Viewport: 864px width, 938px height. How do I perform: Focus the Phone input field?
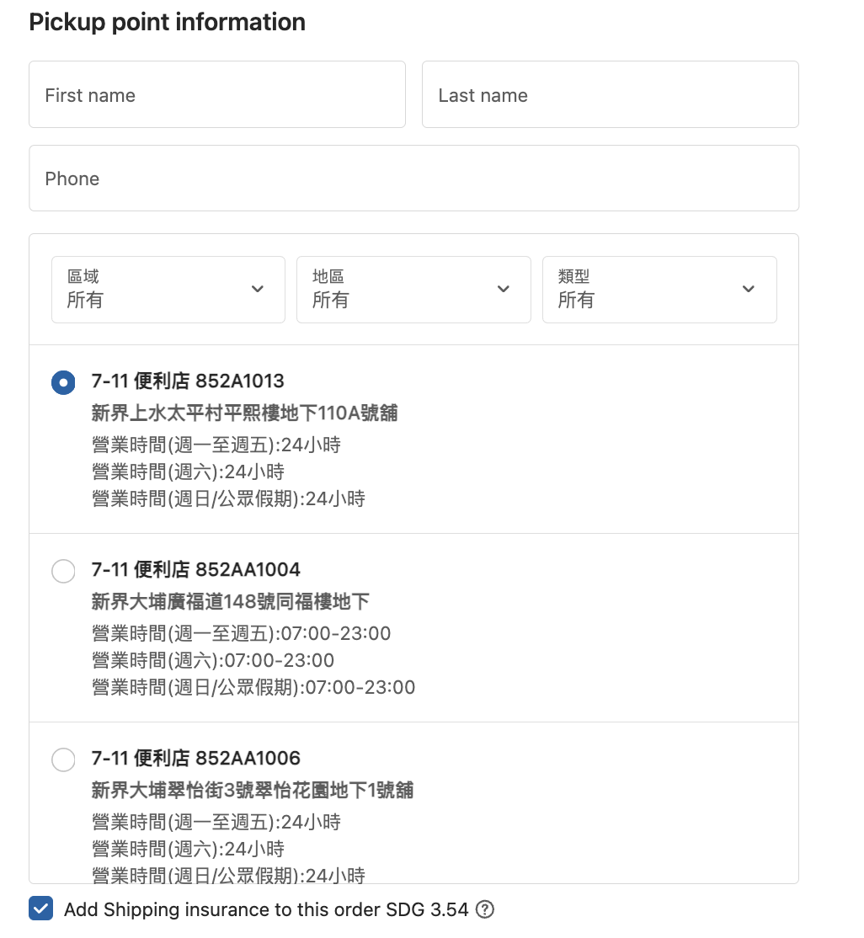[414, 179]
